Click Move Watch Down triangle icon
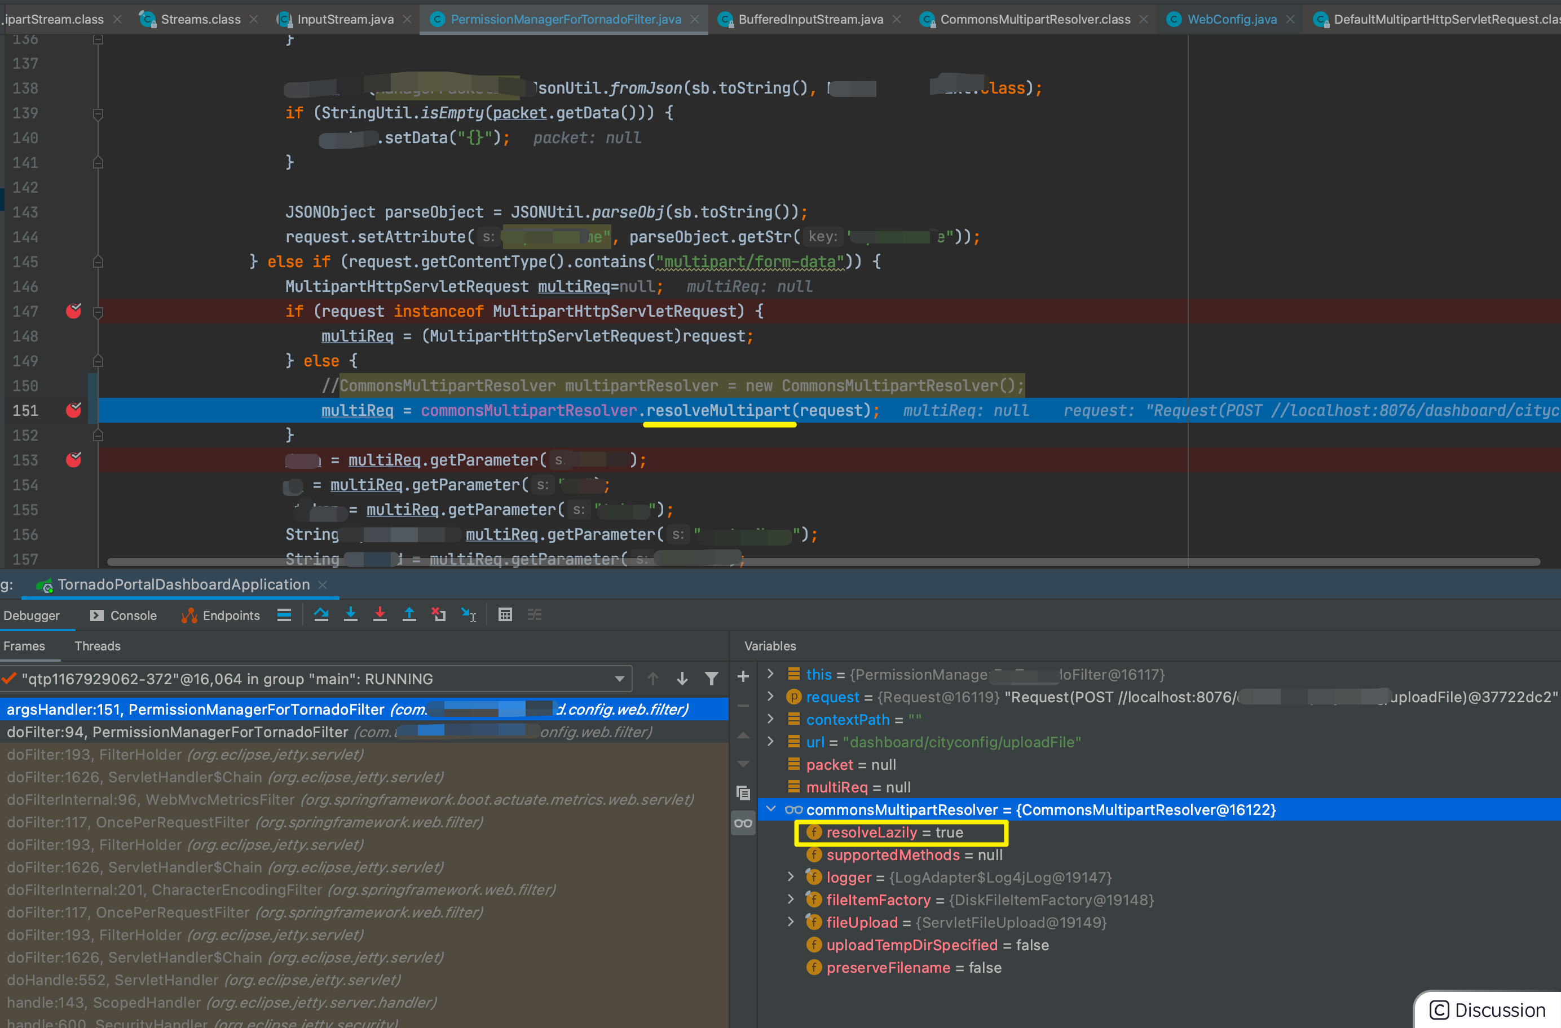This screenshot has width=1561, height=1028. 743,764
